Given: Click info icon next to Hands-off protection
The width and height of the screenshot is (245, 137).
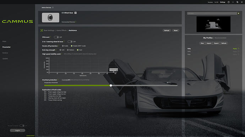Looking at the screenshot, I should click(x=59, y=46).
